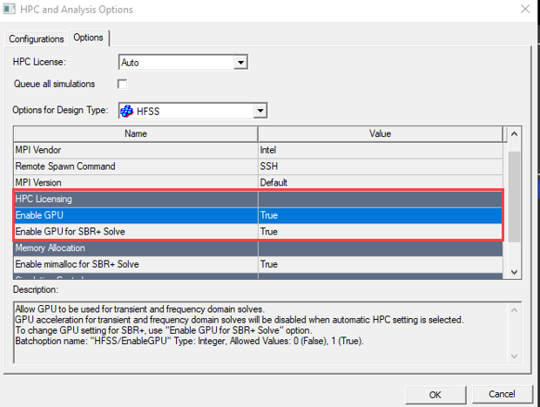540x407 pixels.
Task: Toggle Enable GPU for SBR+ Solve value
Action: point(381,232)
